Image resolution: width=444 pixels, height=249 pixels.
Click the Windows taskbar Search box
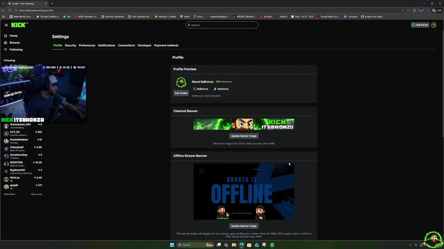click(x=195, y=245)
